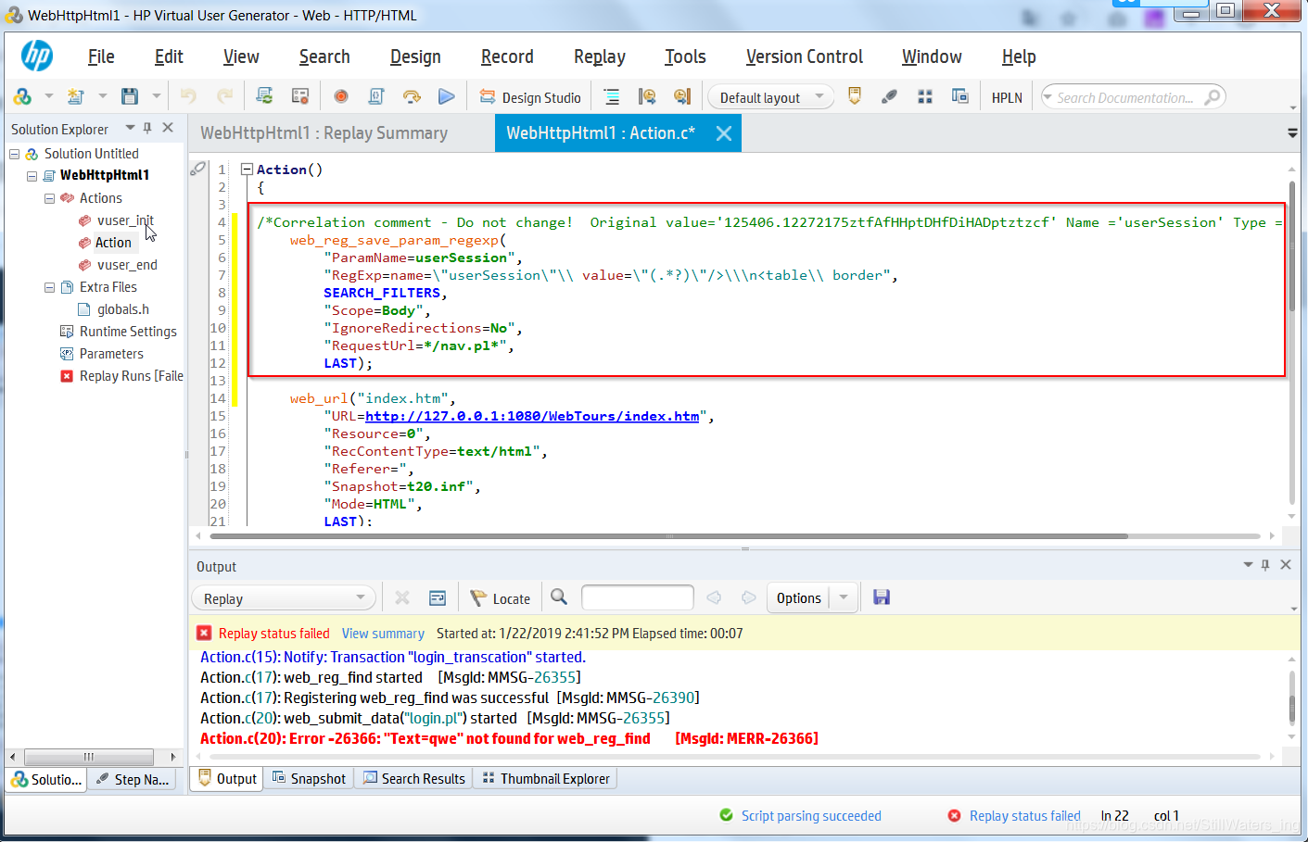The width and height of the screenshot is (1308, 842).
Task: Select the failed Replay Runs node
Action: click(x=122, y=376)
